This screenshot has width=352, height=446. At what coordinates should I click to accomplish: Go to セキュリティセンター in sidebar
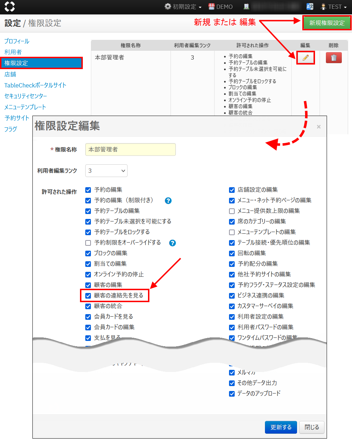[25, 96]
